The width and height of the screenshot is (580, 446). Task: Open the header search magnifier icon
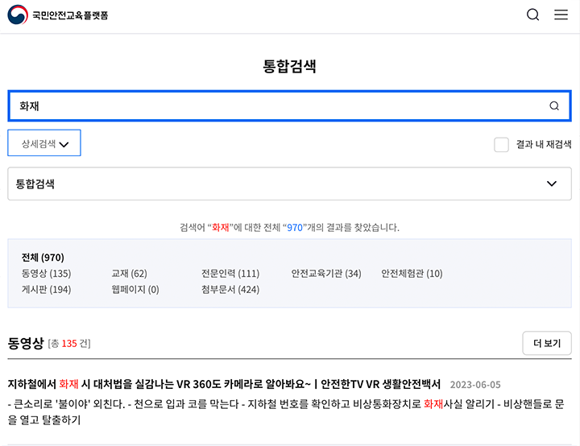pos(532,15)
